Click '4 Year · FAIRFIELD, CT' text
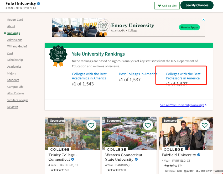223x174 pixels. (x=176, y=161)
